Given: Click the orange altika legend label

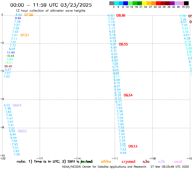Looking at the screenshot, I should [x=106, y=161].
